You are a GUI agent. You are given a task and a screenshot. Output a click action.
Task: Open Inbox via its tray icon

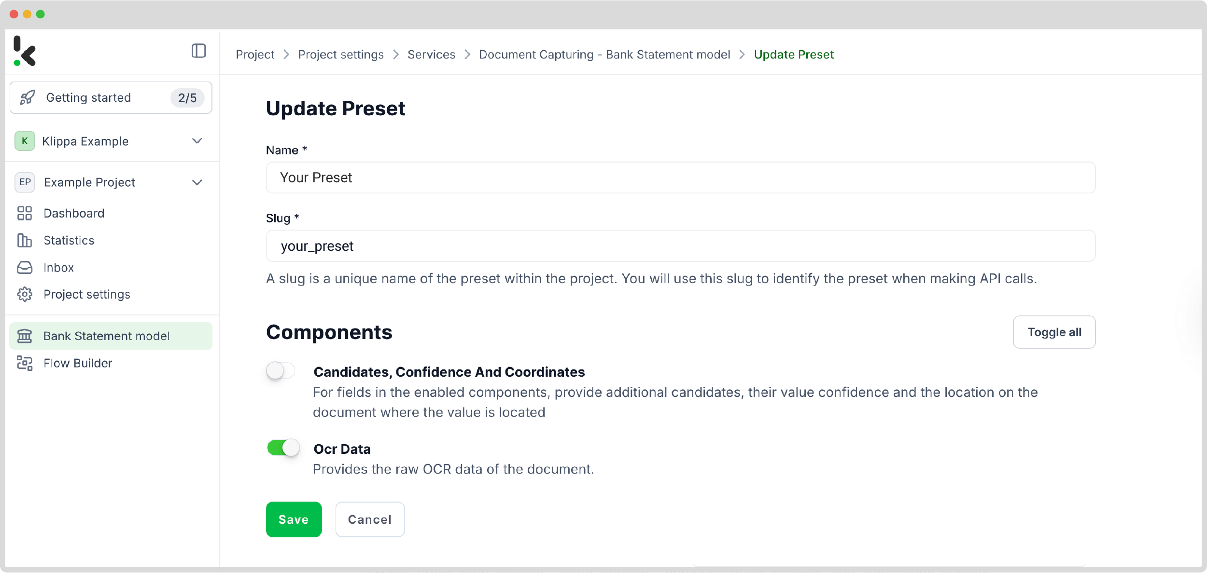pyautogui.click(x=25, y=268)
